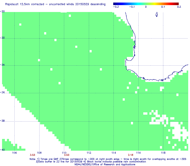
Task: Click the 108 longitude axis label
Action: point(39,153)
